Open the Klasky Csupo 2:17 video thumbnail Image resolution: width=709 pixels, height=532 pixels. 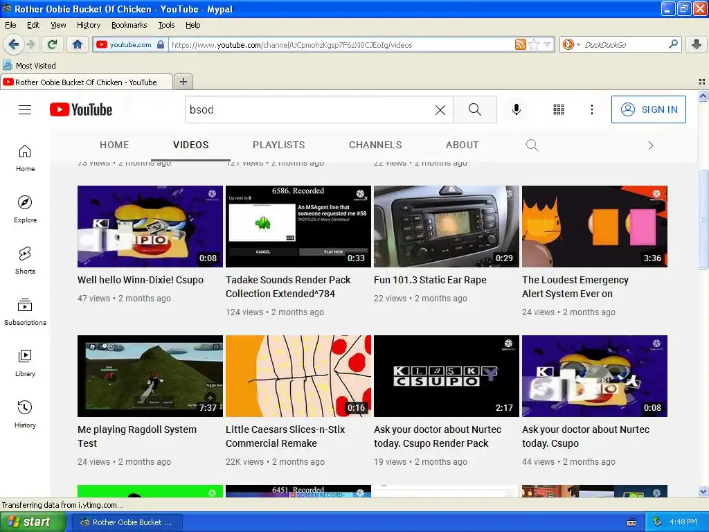[x=447, y=376]
